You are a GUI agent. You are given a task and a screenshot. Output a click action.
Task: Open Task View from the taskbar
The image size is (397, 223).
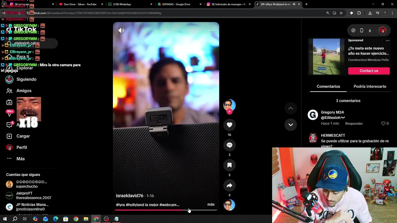tap(25, 219)
